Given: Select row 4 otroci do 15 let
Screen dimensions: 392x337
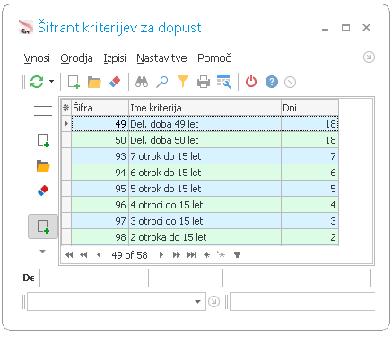Looking at the screenshot, I should pyautogui.click(x=205, y=205).
